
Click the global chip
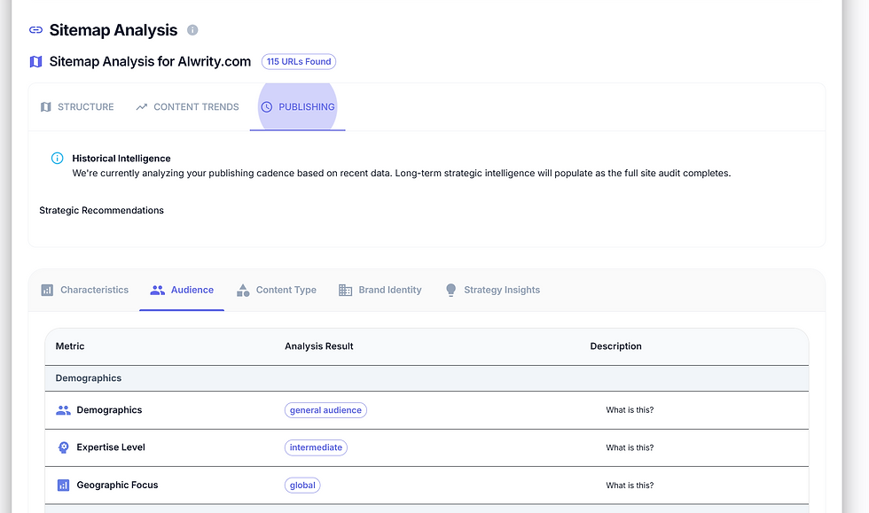coord(302,486)
